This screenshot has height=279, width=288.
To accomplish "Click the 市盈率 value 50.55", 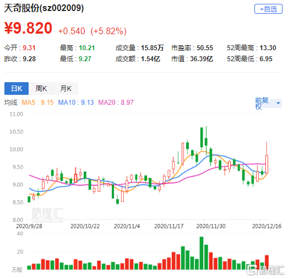I will [205, 48].
